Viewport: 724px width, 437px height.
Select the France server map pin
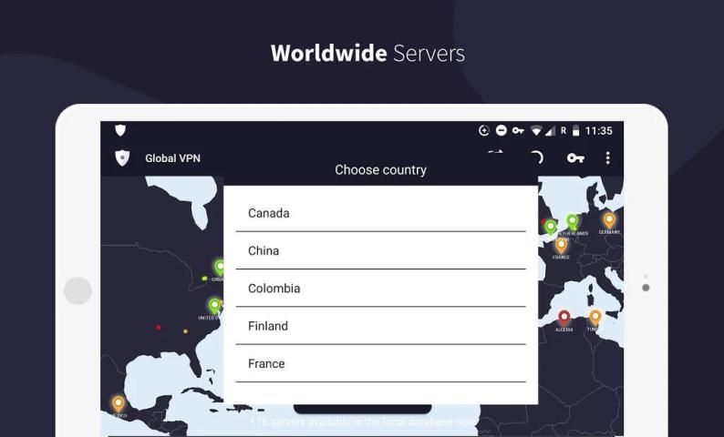(561, 244)
